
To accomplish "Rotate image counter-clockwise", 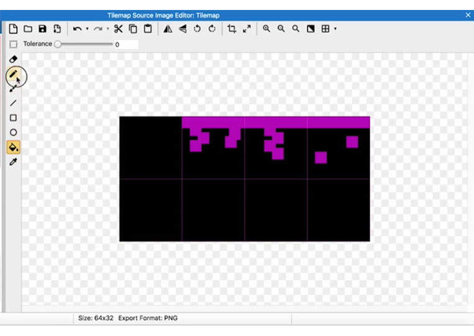I will [x=197, y=29].
